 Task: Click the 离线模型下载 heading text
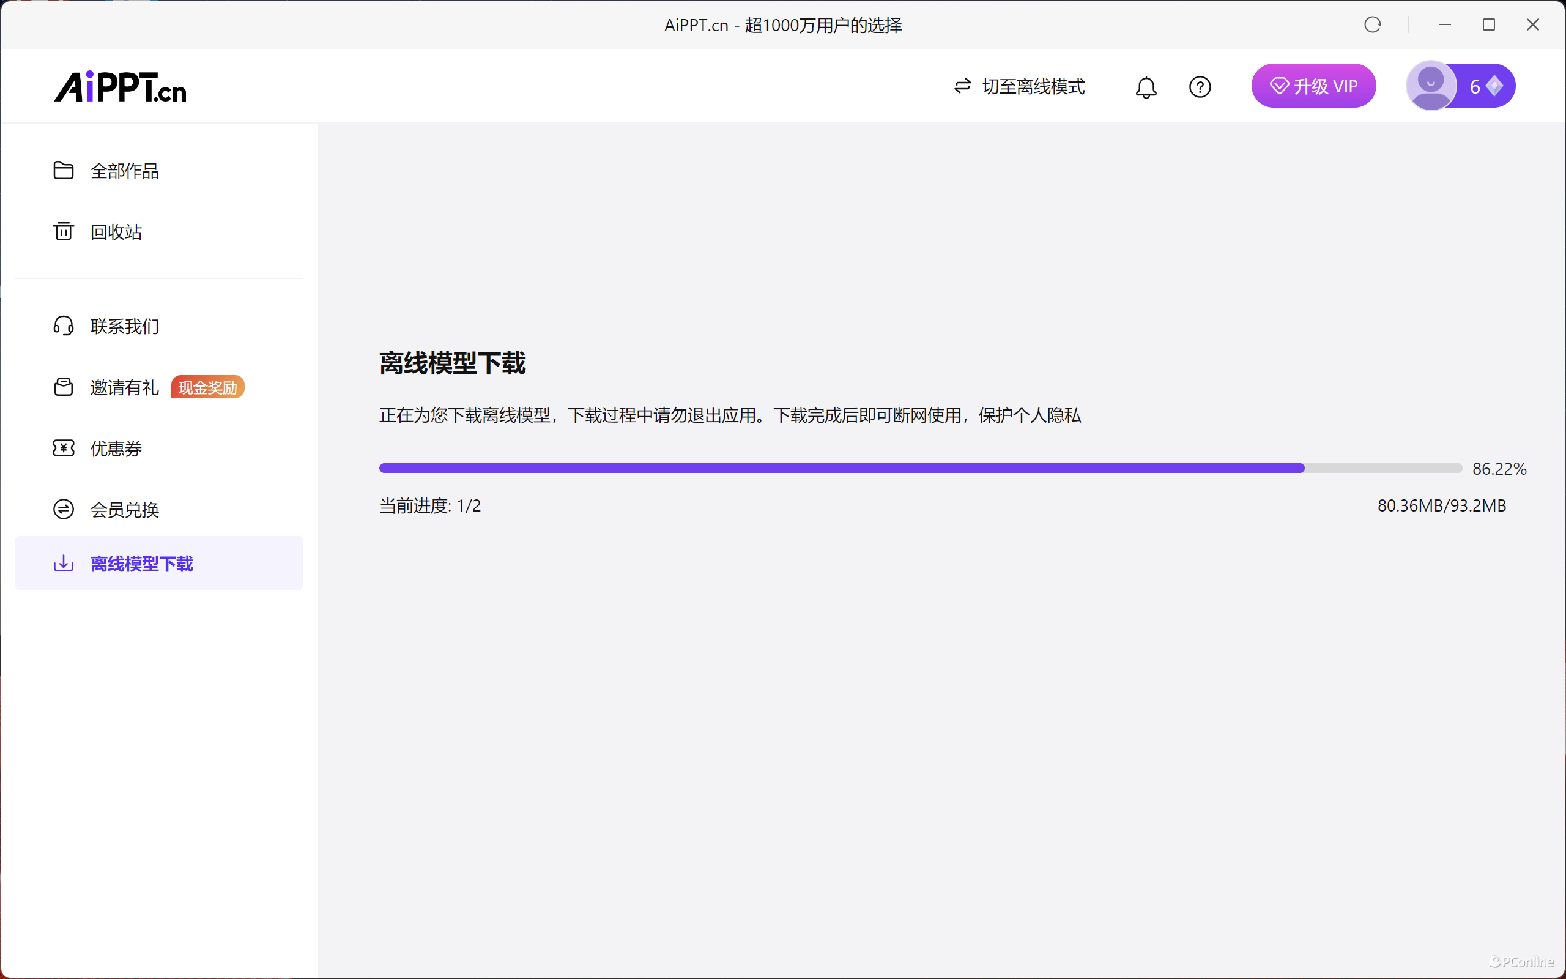click(x=452, y=363)
